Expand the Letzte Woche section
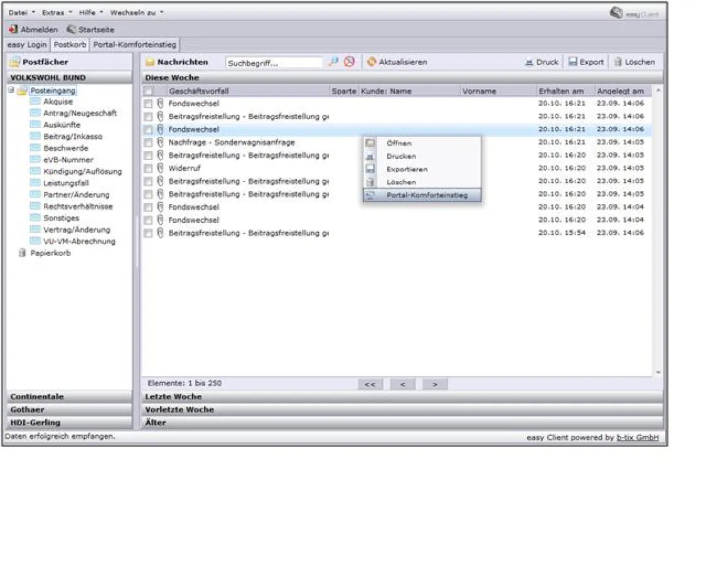This screenshot has width=706, height=565. (173, 397)
